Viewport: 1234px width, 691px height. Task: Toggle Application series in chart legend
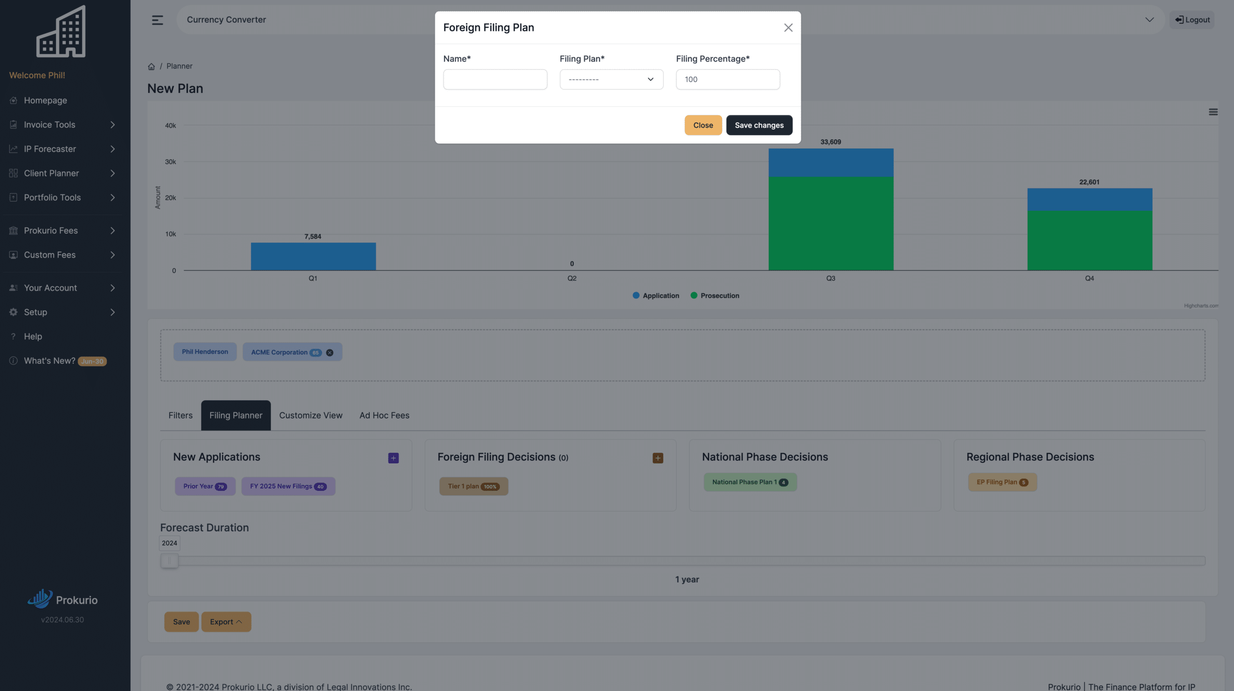click(x=656, y=296)
